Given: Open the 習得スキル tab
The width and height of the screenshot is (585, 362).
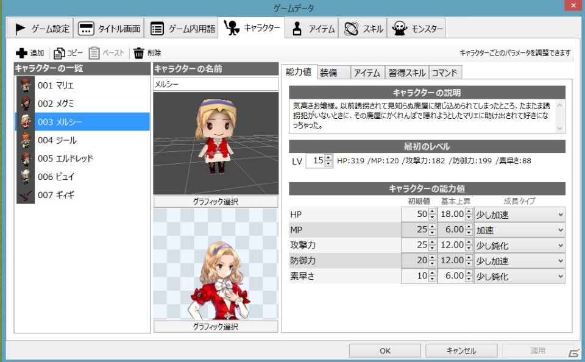Looking at the screenshot, I should coord(406,73).
